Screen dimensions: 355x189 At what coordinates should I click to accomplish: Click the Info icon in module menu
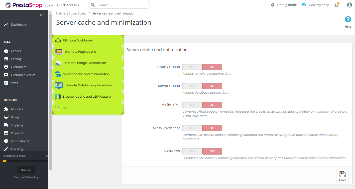tap(57, 108)
